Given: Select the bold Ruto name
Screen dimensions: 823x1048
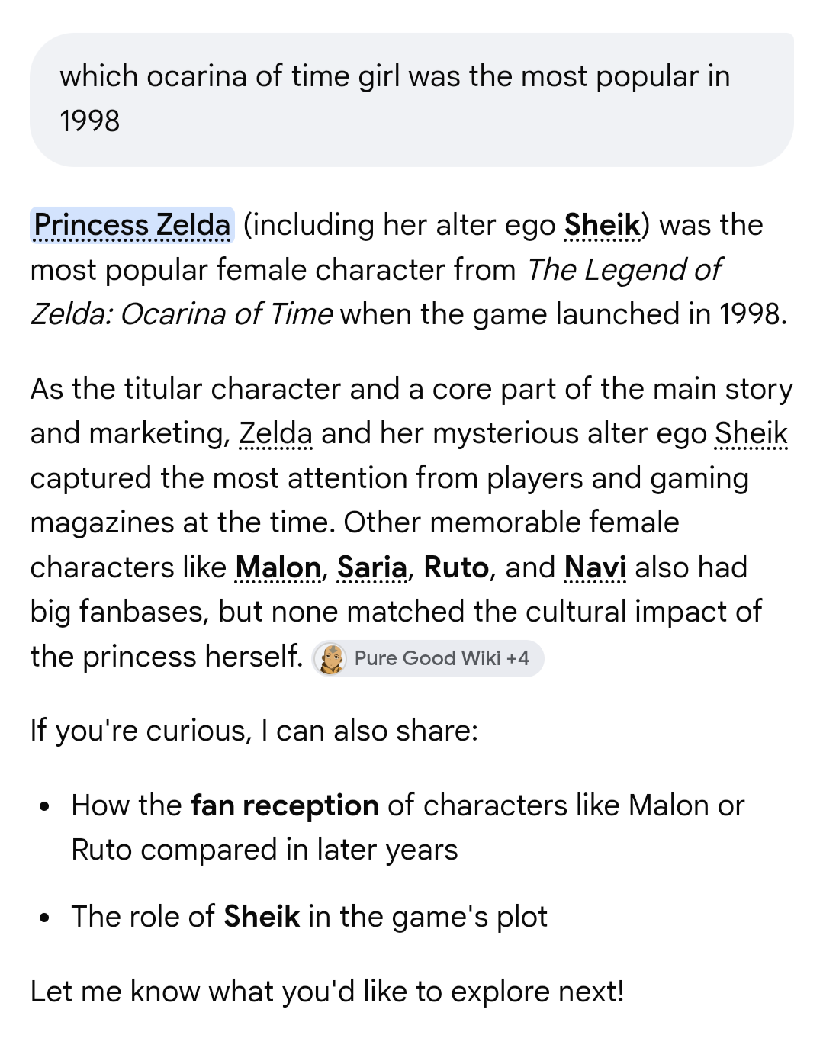Looking at the screenshot, I should pos(456,567).
